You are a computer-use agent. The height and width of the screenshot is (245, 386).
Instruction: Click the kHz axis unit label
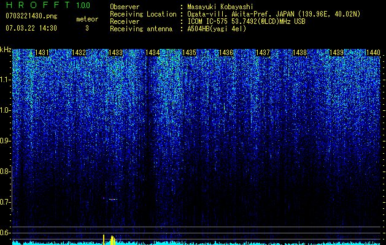click(x=6, y=50)
